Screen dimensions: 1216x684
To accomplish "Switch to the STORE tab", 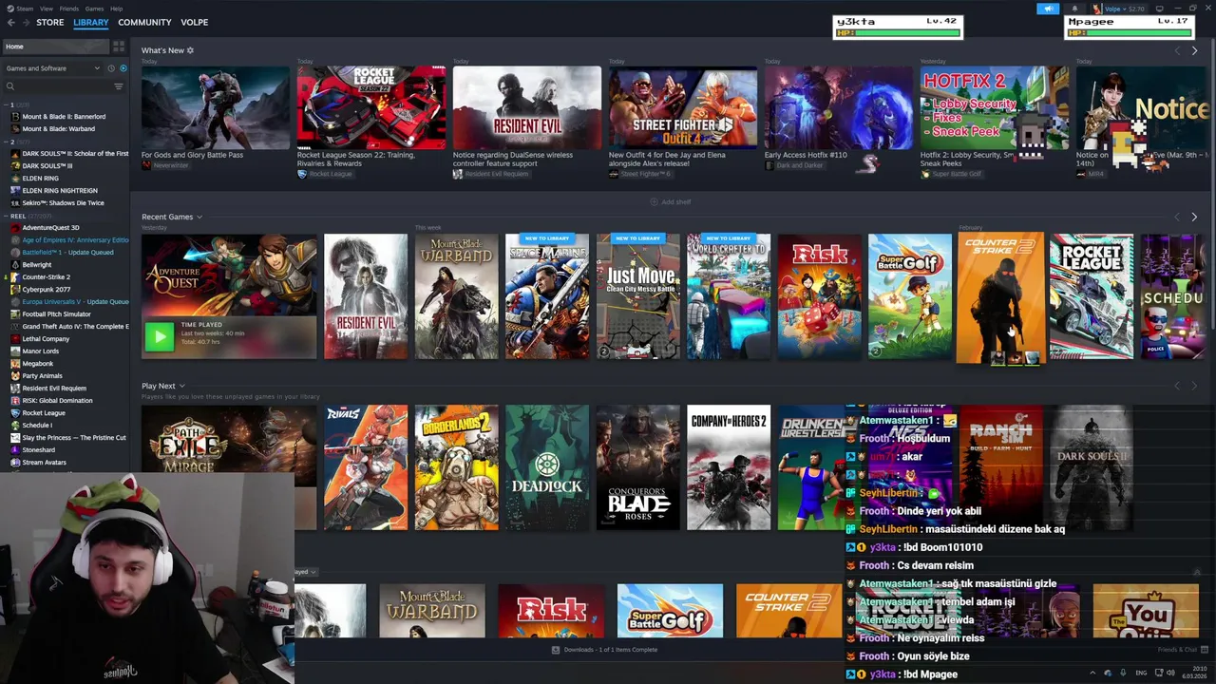I will pos(50,22).
